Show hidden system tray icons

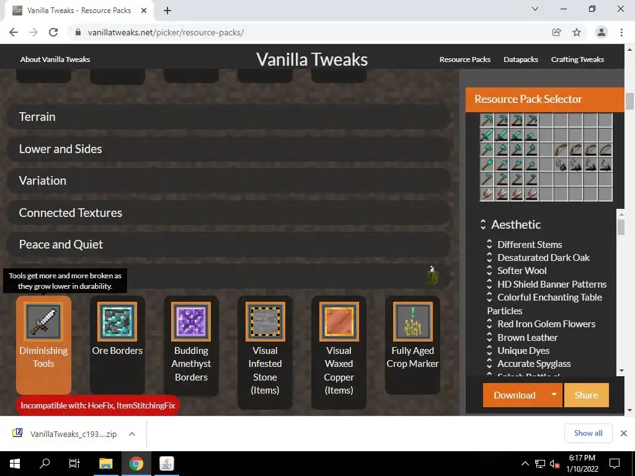click(525, 464)
